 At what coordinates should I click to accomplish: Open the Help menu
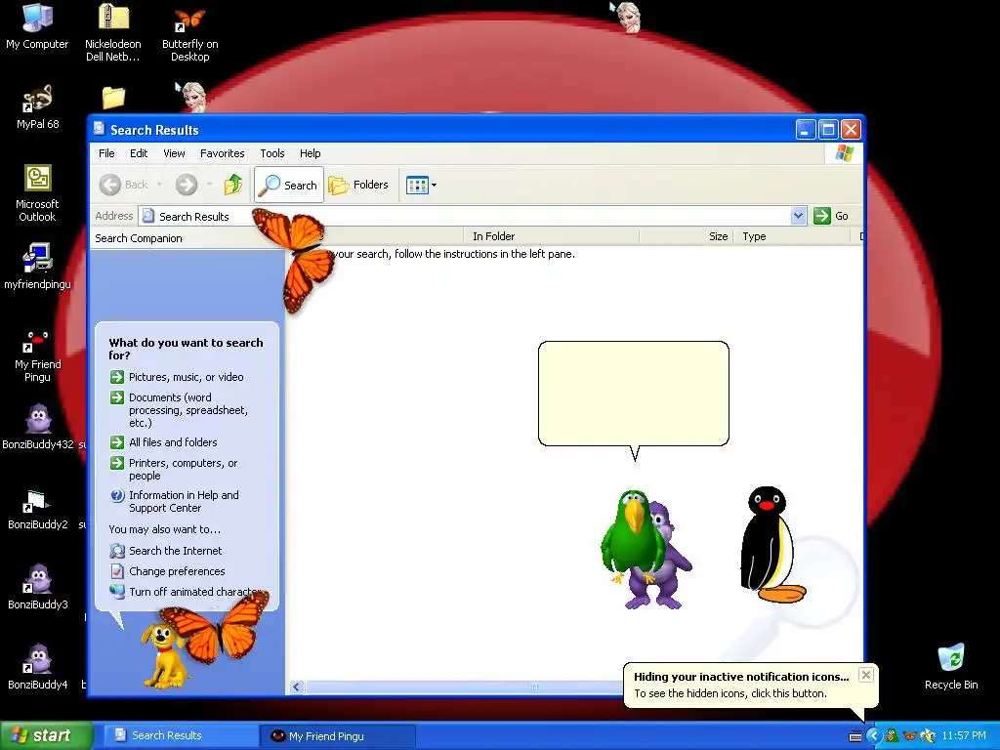310,153
